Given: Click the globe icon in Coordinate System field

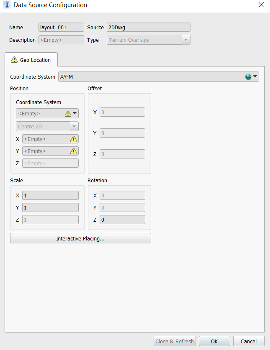Looking at the screenshot, I should [248, 77].
